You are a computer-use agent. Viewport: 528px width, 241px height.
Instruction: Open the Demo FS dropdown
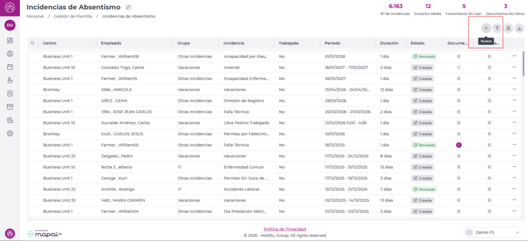[x=493, y=233]
